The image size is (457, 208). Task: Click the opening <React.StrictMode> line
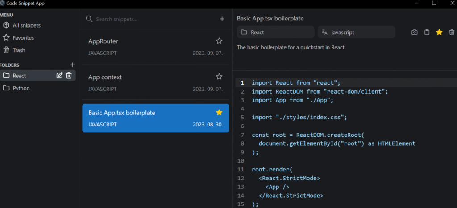(289, 178)
